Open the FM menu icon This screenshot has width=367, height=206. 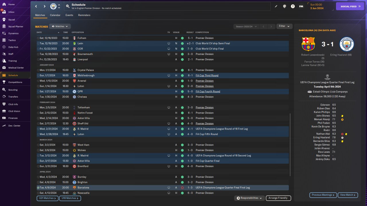pyautogui.click(x=301, y=6)
